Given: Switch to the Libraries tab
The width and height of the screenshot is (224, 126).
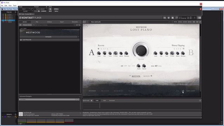Looking at the screenshot, I should coord(25,22).
